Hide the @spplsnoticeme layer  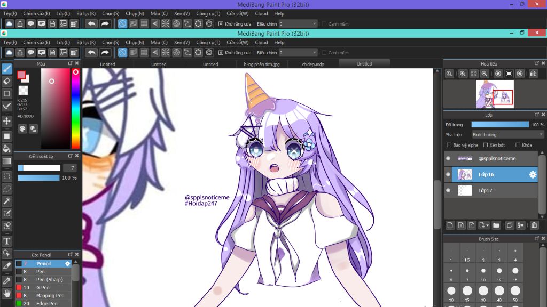coord(448,158)
